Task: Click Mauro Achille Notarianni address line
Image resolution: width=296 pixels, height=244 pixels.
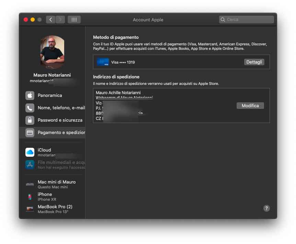Action: coord(118,92)
